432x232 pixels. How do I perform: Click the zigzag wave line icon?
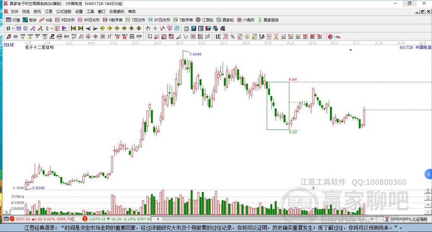tap(186, 37)
